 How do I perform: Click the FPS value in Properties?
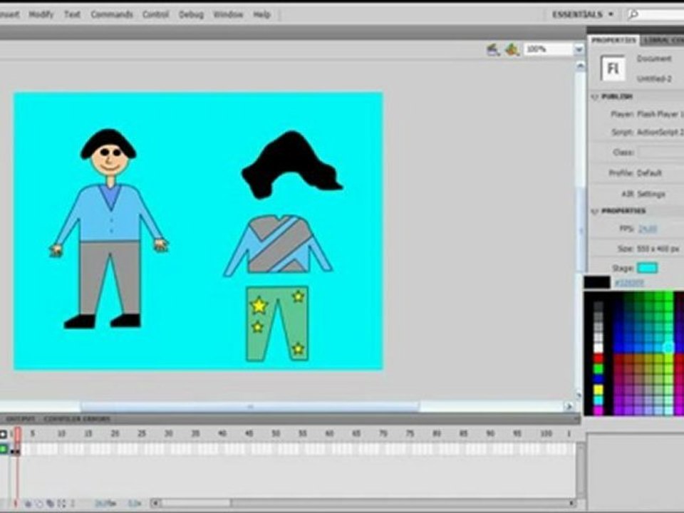pos(648,229)
